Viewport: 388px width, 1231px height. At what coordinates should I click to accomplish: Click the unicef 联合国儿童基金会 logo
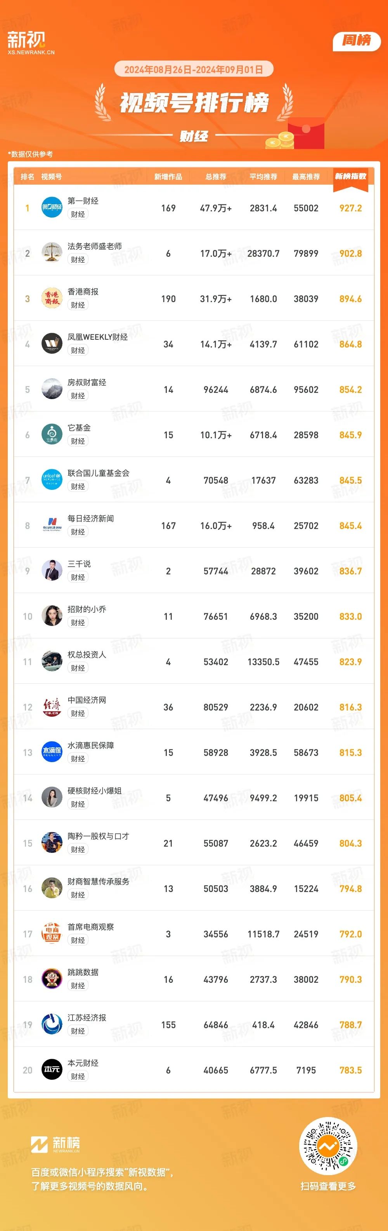pos(52,480)
